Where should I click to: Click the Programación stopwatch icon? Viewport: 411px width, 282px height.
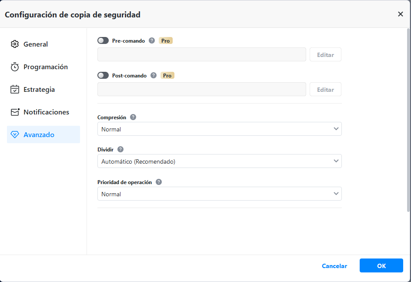coord(15,67)
